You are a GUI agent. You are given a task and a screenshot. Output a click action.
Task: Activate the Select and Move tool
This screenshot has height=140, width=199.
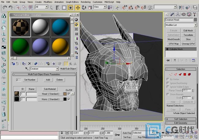pos(78,8)
